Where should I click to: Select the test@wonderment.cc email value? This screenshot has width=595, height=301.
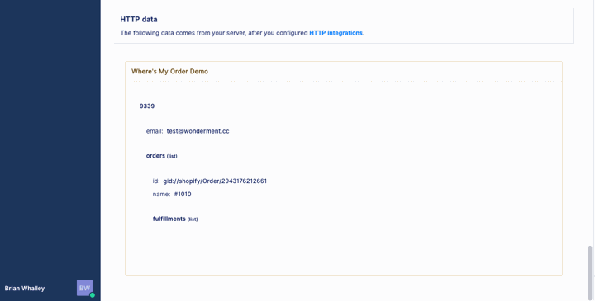click(x=198, y=131)
